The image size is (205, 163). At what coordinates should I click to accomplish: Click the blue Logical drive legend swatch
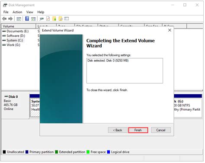pyautogui.click(x=109, y=152)
